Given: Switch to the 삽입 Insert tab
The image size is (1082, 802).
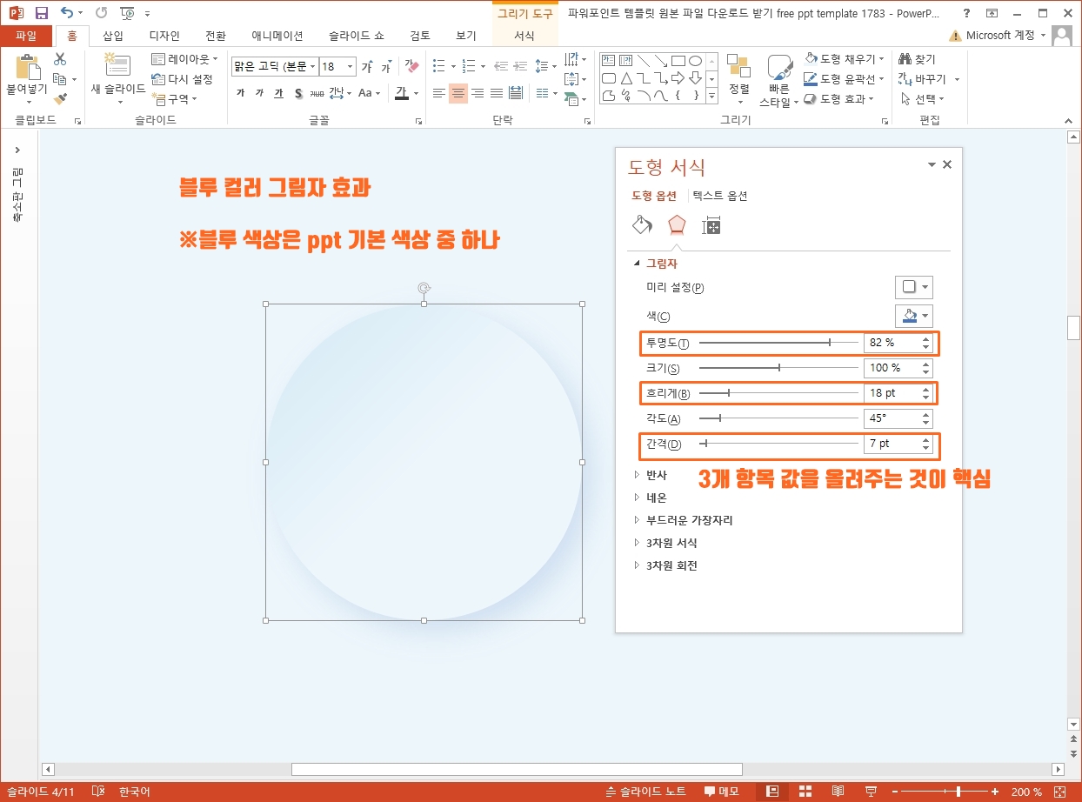Looking at the screenshot, I should [112, 36].
